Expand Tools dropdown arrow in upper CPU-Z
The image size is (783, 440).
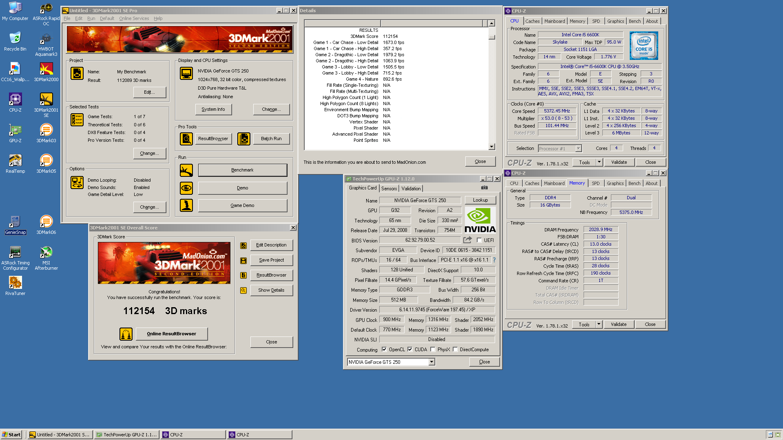(x=599, y=163)
